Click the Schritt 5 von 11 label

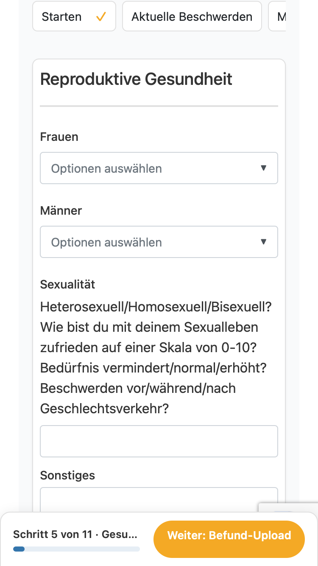pos(75,534)
